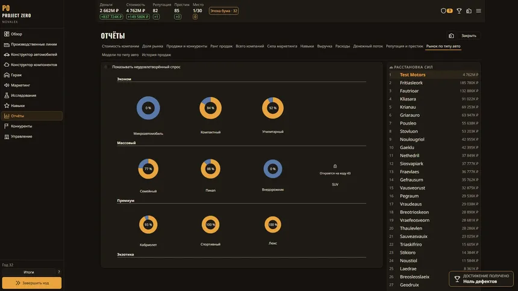Open История продаж tab
This screenshot has height=291, width=518.
tap(156, 55)
